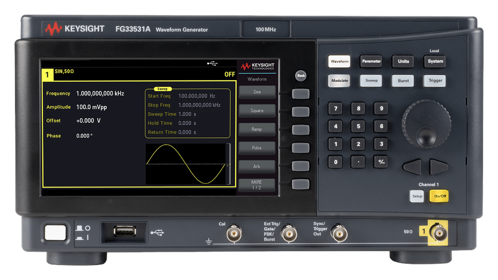Click numeric key 2

[358, 144]
